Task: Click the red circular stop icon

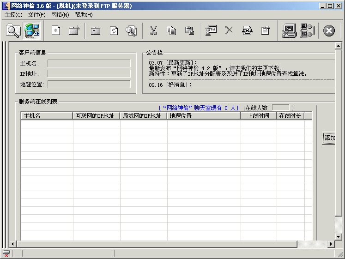Action: (329, 30)
